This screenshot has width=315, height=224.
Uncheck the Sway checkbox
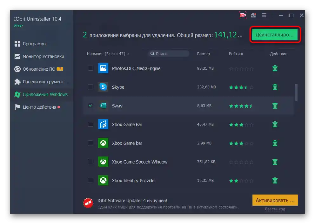coord(90,106)
